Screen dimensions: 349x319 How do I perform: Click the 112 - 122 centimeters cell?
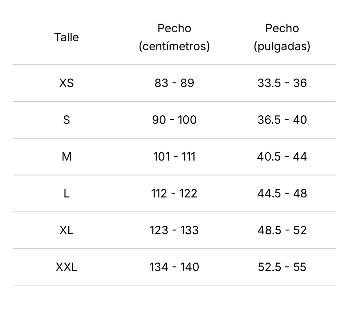[174, 193]
